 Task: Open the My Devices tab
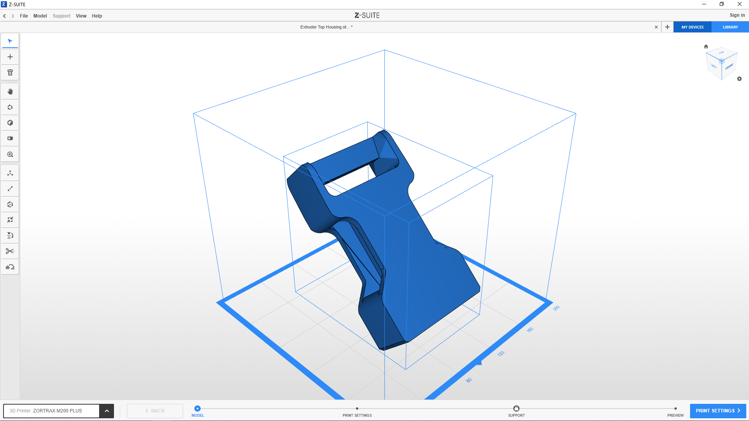click(692, 27)
